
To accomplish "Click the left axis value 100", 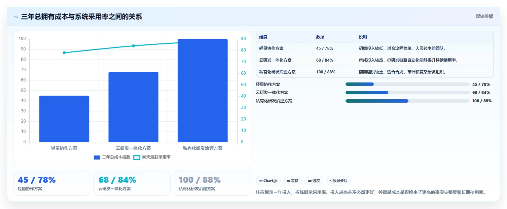I will [x=22, y=39].
